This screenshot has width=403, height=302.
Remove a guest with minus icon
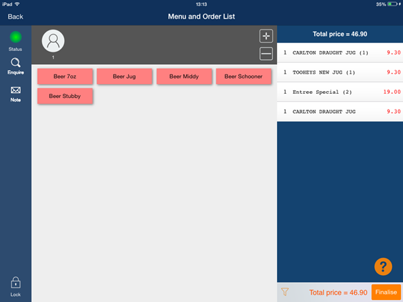(x=266, y=54)
